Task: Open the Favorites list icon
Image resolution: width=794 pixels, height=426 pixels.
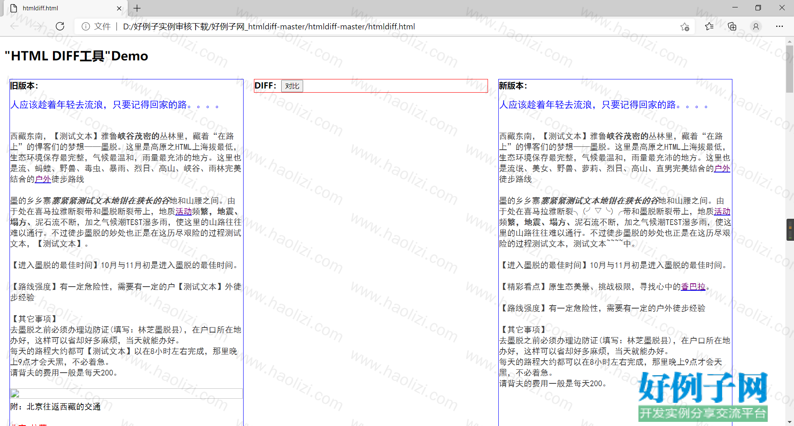Action: tap(709, 26)
